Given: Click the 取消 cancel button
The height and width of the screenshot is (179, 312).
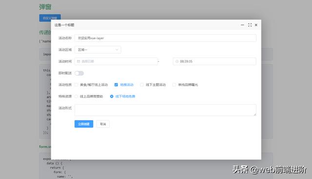Looking at the screenshot, I should click(103, 124).
